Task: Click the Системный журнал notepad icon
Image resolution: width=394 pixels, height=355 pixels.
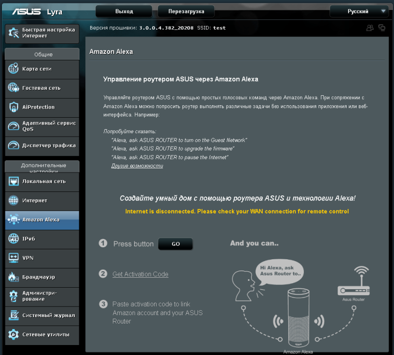Action: [x=13, y=315]
